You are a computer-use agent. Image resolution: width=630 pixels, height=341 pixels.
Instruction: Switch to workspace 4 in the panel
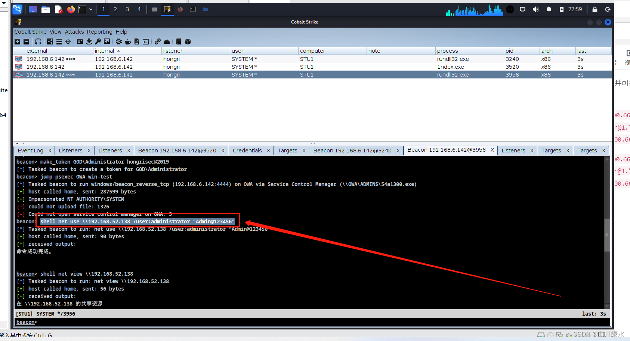tap(139, 9)
